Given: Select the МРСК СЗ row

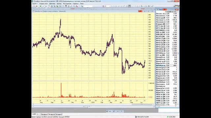Looking at the screenshot, I should coord(167,39).
